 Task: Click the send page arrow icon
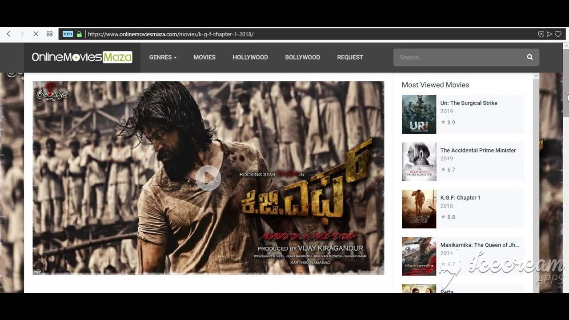click(549, 34)
